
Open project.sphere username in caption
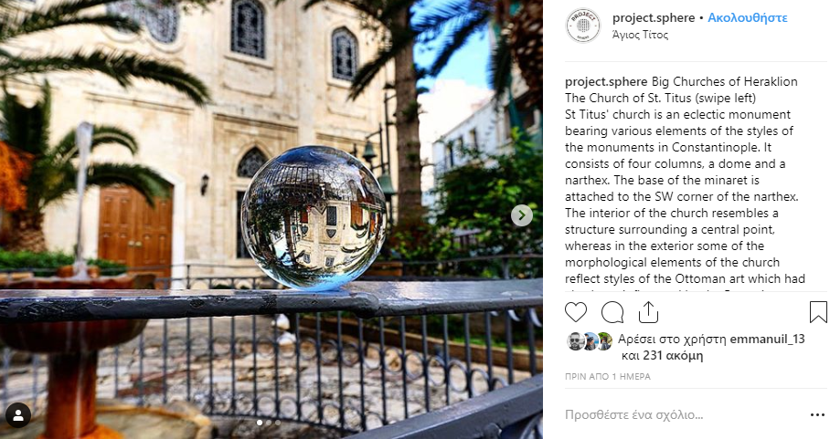(606, 82)
